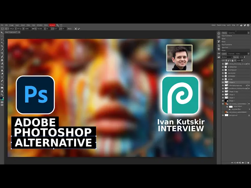
Task: Select the Clone Stamp tool
Action: 2,60
